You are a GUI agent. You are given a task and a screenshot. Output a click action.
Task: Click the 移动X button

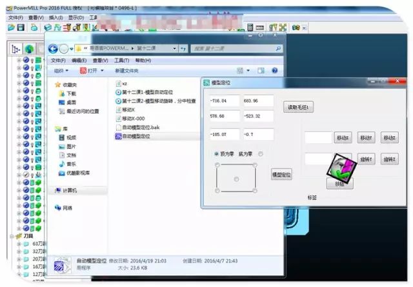point(343,138)
